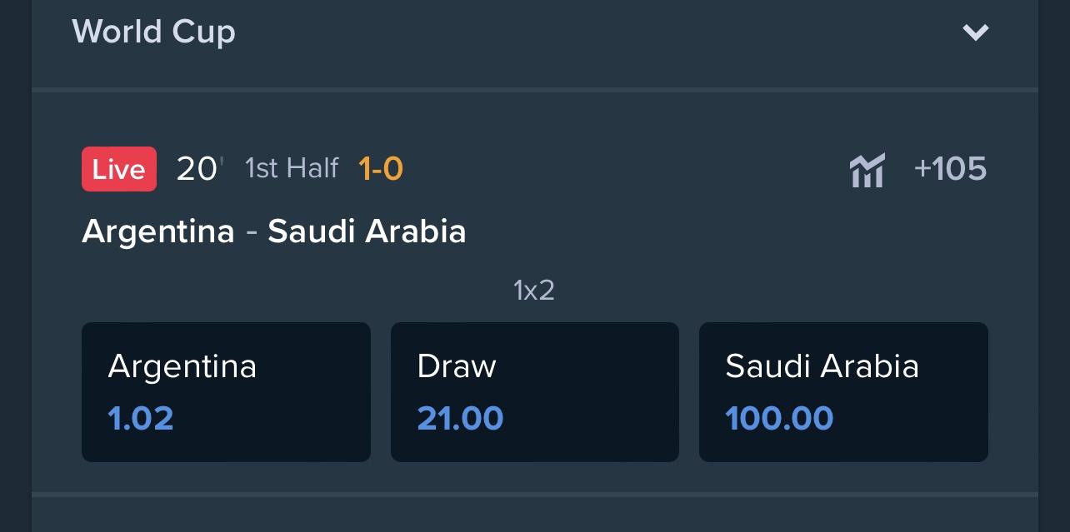Click the 1x2 market label

(534, 291)
